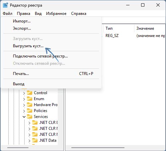Minimize the Редактор реестра window

pyautogui.click(x=128, y=5)
